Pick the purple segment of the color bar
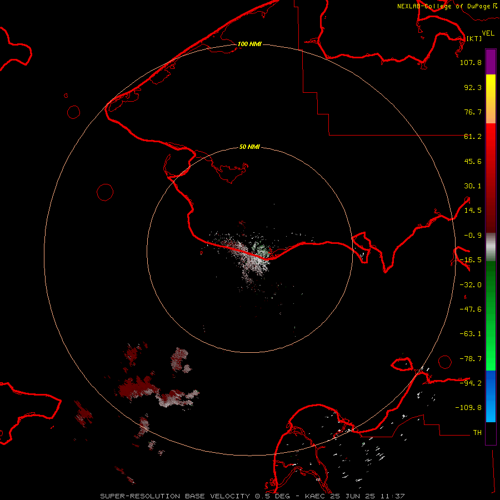500x500 pixels. (x=491, y=62)
